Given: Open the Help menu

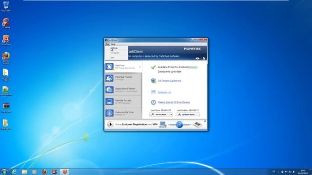Looking at the screenshot, I should click(113, 44).
